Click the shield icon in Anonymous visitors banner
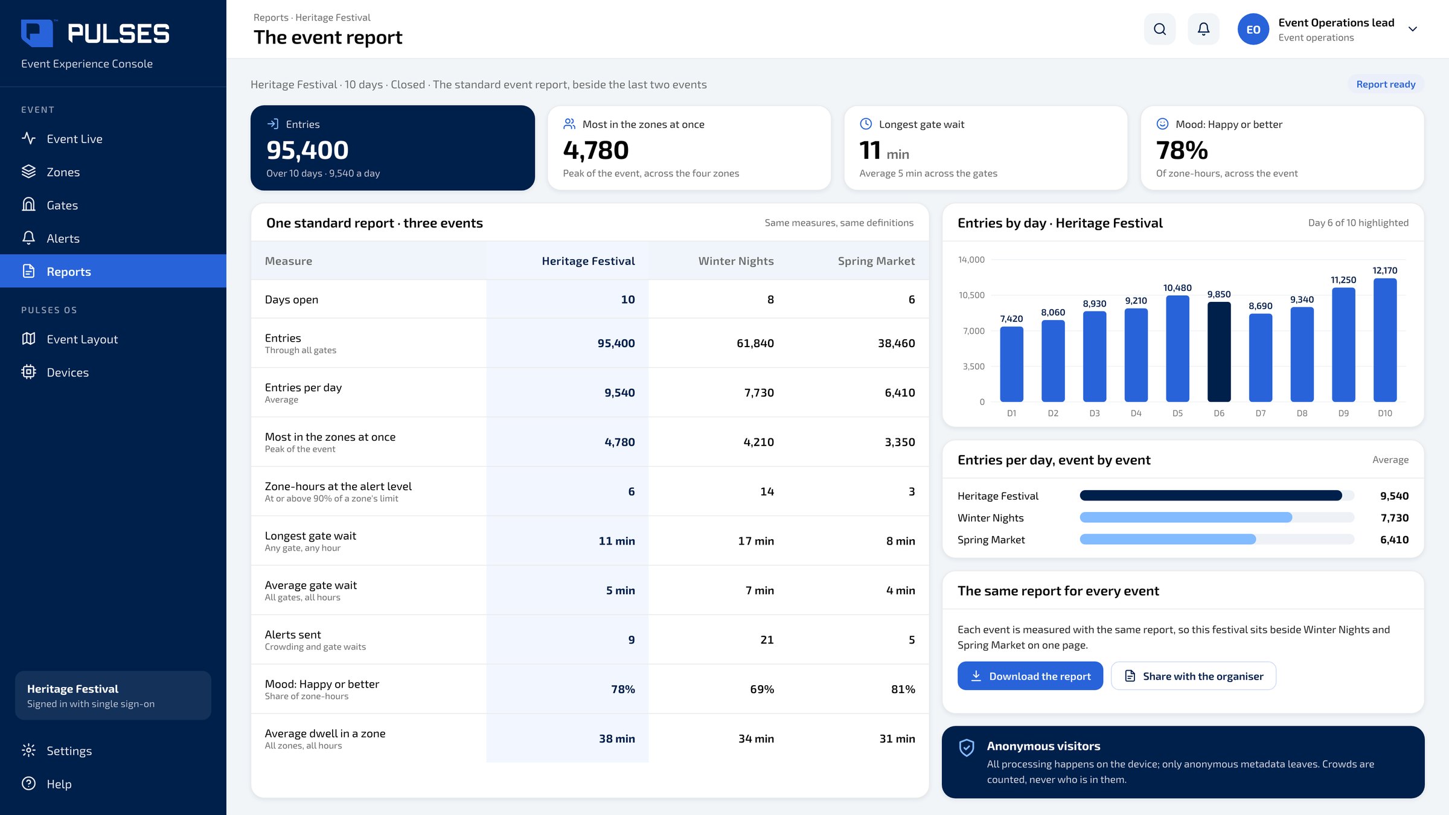This screenshot has width=1449, height=815. 967,748
